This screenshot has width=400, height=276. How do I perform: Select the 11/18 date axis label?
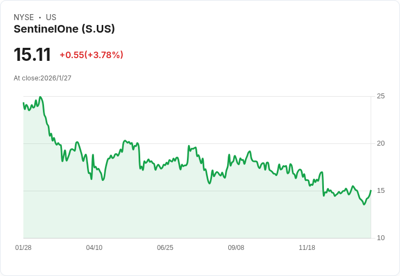(x=307, y=248)
